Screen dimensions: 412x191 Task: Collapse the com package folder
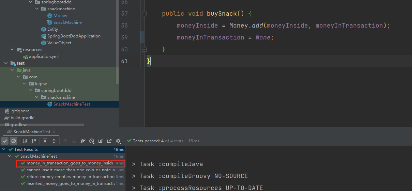[19, 77]
